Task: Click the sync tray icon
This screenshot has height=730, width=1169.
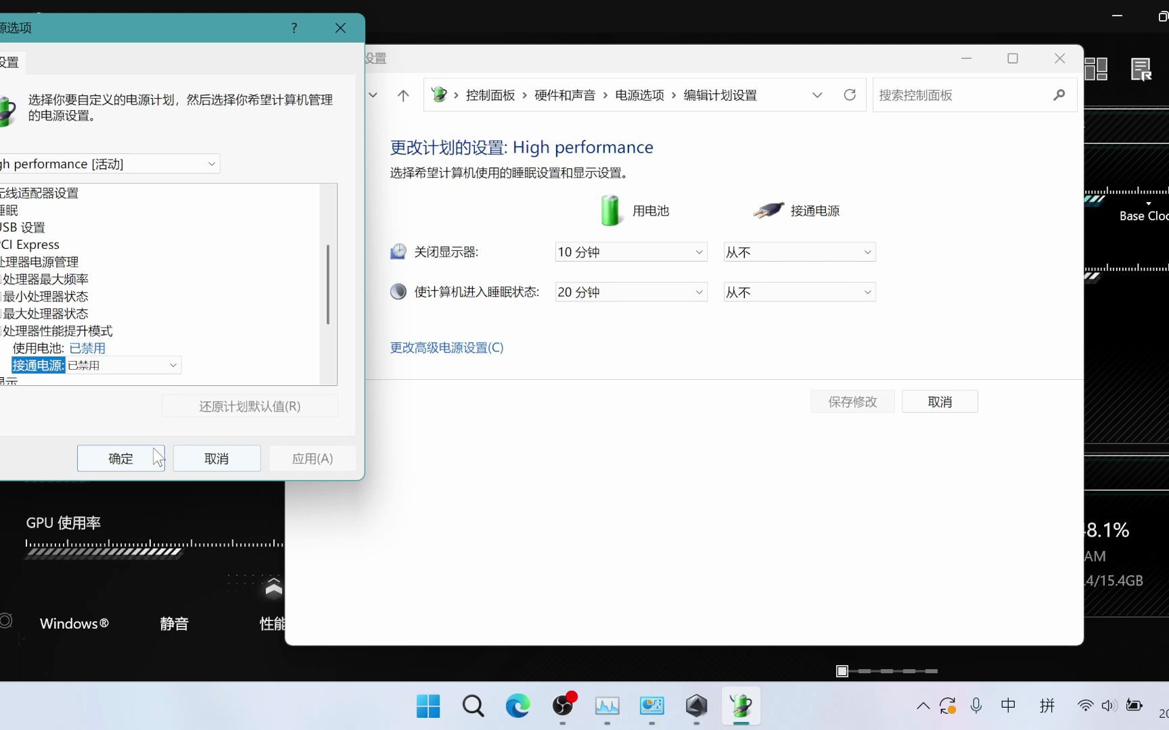Action: pos(948,706)
